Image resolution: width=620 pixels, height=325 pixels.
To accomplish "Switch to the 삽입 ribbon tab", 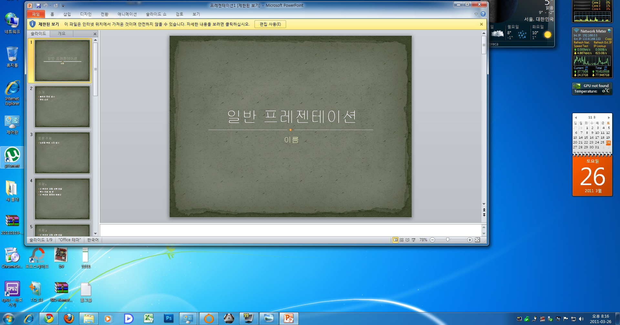I will (x=67, y=14).
